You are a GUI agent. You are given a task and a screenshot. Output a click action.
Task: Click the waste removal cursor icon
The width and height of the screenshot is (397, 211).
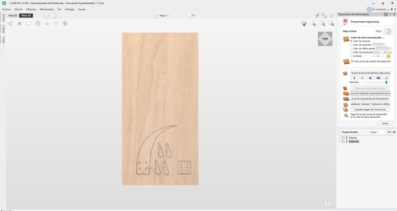pyautogui.click(x=346, y=115)
